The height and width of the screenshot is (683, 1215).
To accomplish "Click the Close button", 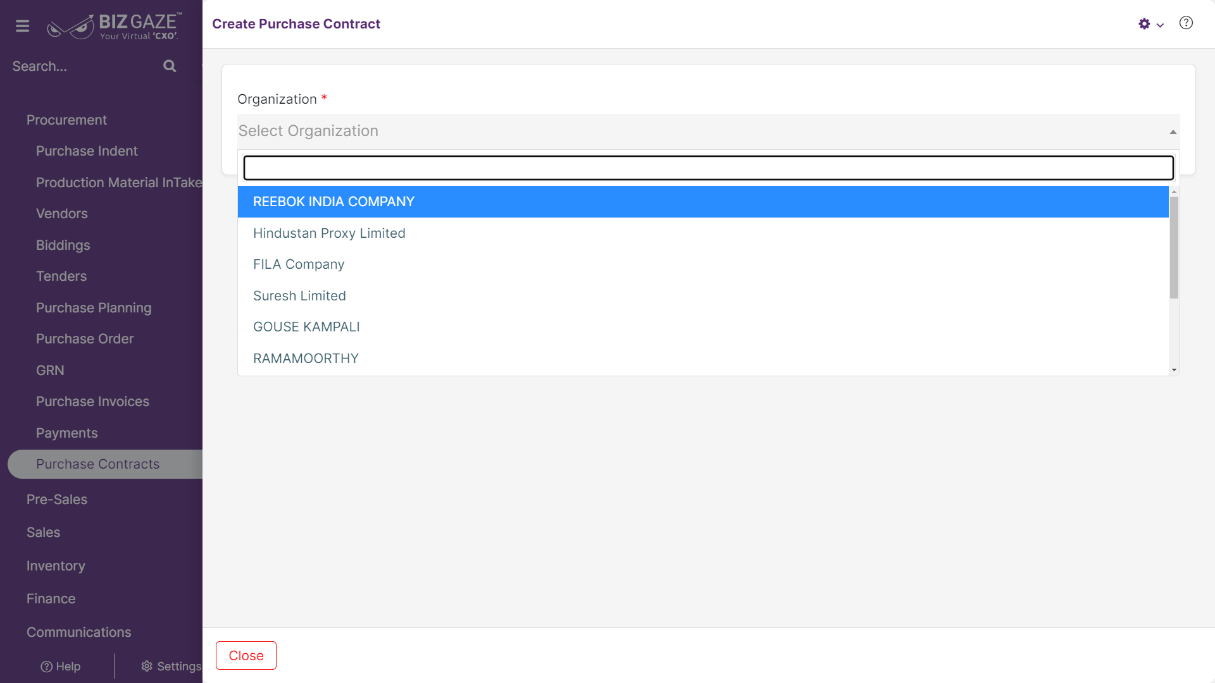I will [246, 656].
